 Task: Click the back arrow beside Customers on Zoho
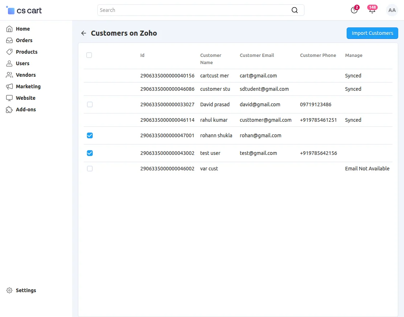point(84,33)
